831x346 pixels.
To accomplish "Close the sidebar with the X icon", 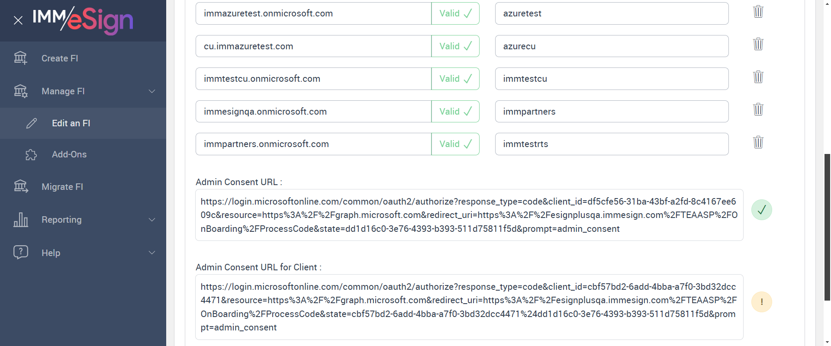I will (x=18, y=20).
